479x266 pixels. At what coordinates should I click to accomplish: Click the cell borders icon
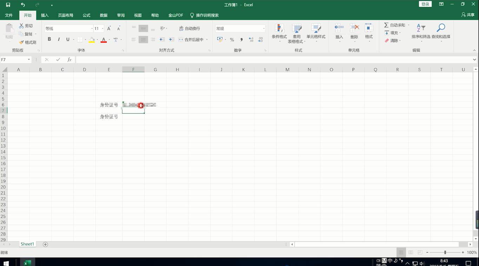(x=80, y=40)
